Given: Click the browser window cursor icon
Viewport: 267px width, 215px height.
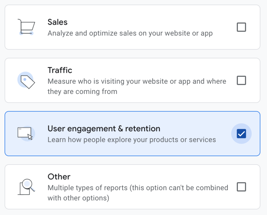Looking at the screenshot, I should click(x=26, y=133).
